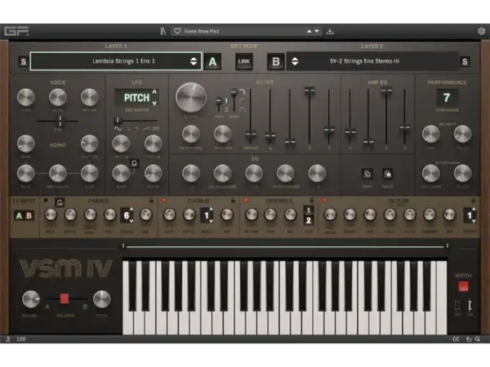The height and width of the screenshot is (367, 490).
Task: Toggle the Phaser power indicator
Action: 46,200
